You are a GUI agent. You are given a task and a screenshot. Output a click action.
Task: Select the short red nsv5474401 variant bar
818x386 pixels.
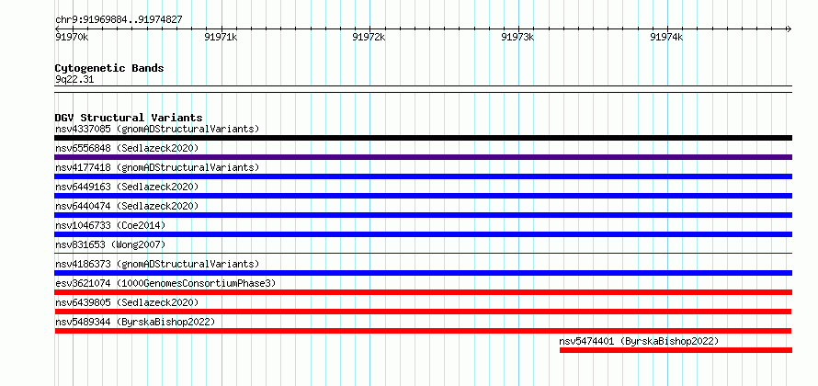coord(676,350)
